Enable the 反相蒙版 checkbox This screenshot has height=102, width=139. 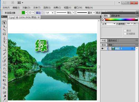(x=125, y=34)
